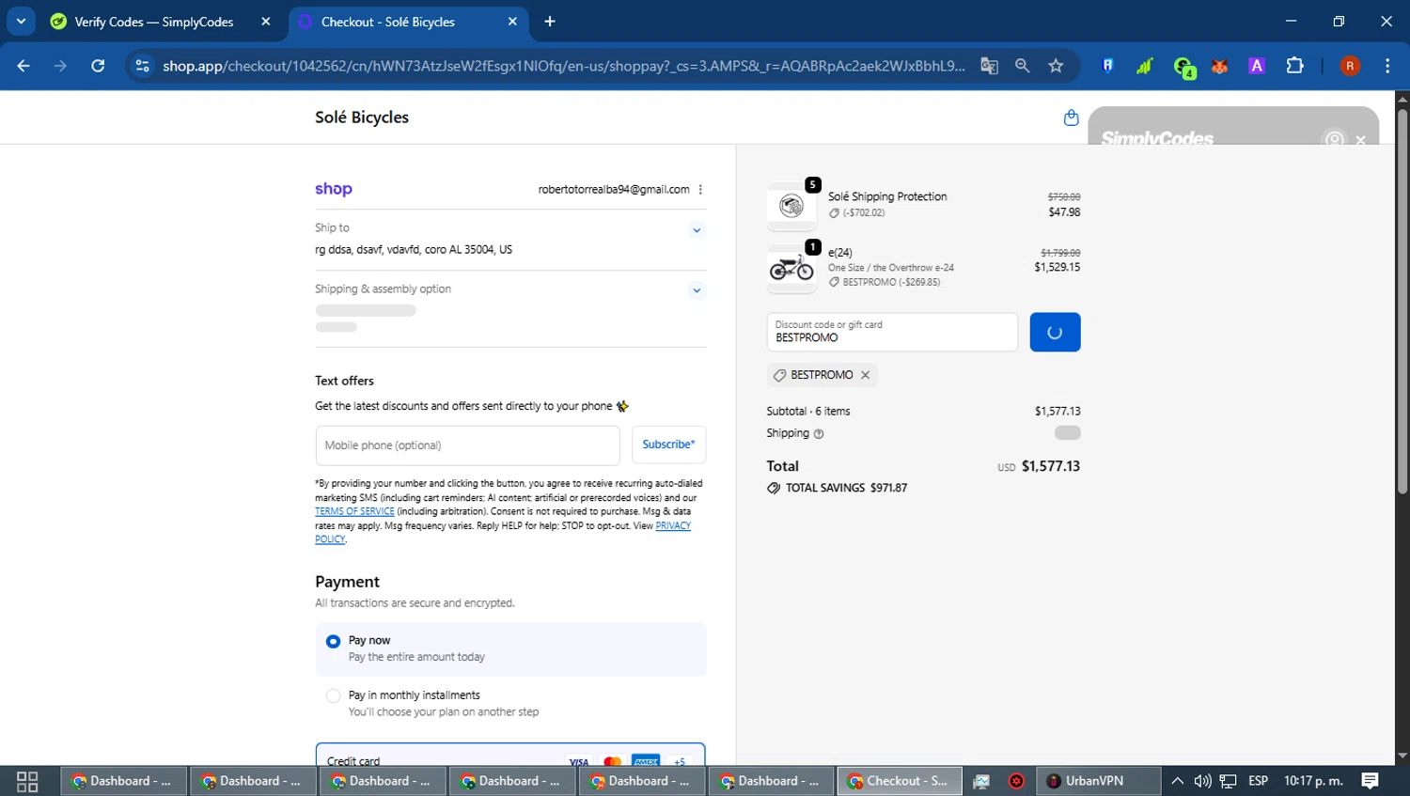Click the SimplyCodes extension icon in toolbar
The height and width of the screenshot is (796, 1410).
(x=1183, y=67)
